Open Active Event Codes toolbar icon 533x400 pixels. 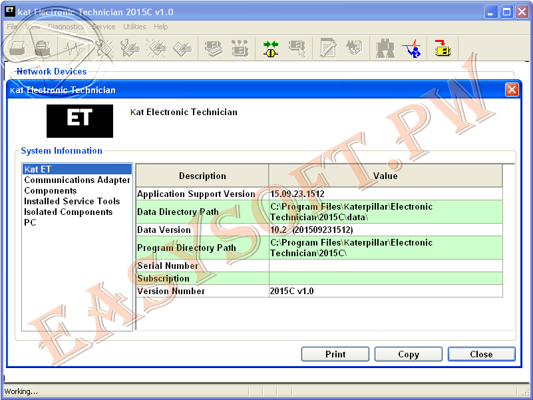tap(156, 49)
